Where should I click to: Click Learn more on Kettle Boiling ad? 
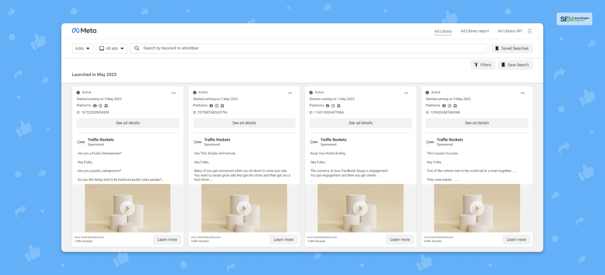(x=400, y=240)
